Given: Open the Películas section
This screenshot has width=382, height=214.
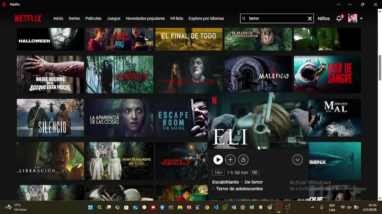Looking at the screenshot, I should click(93, 18).
